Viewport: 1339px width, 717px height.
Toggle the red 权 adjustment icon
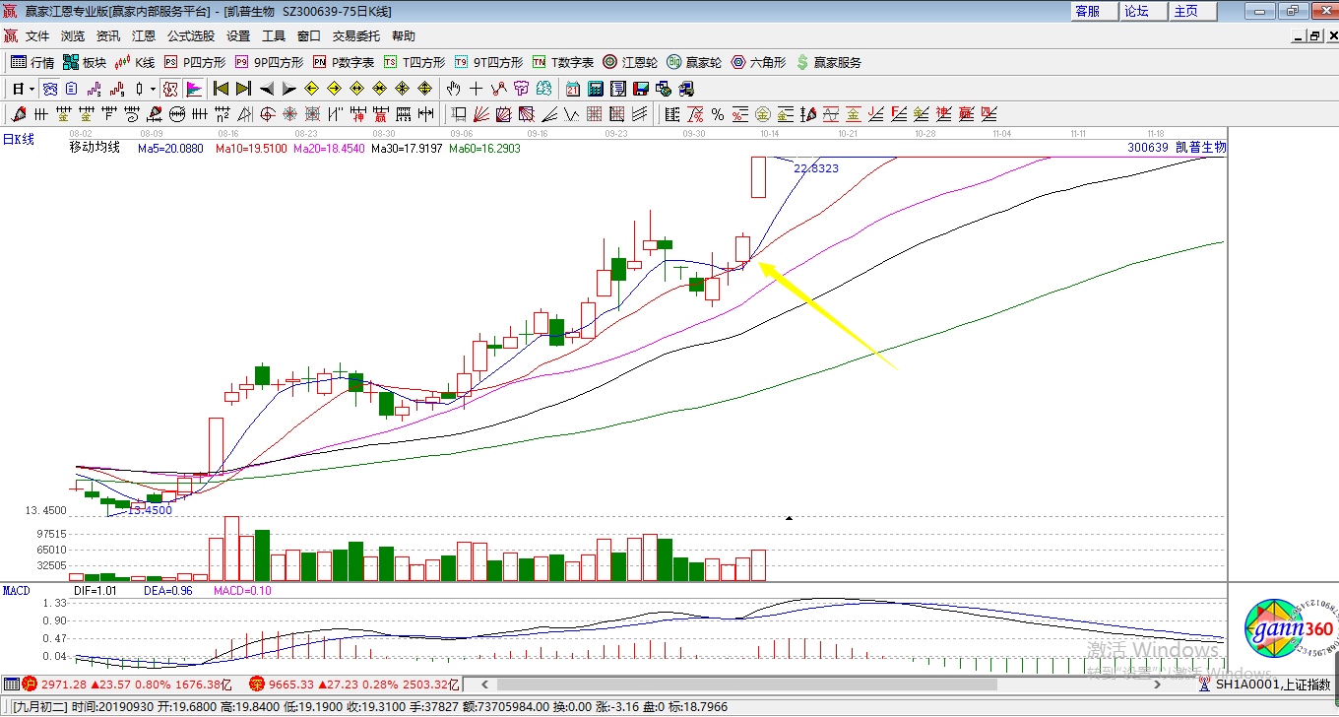(x=170, y=88)
